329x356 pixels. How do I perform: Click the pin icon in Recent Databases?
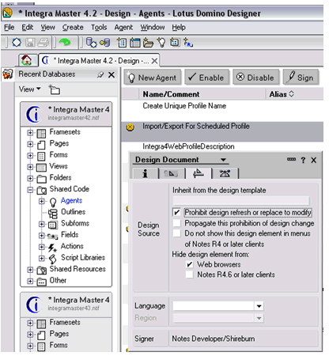[100, 75]
